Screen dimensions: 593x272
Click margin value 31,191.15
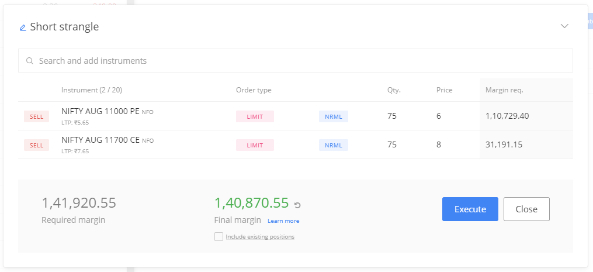pos(504,144)
